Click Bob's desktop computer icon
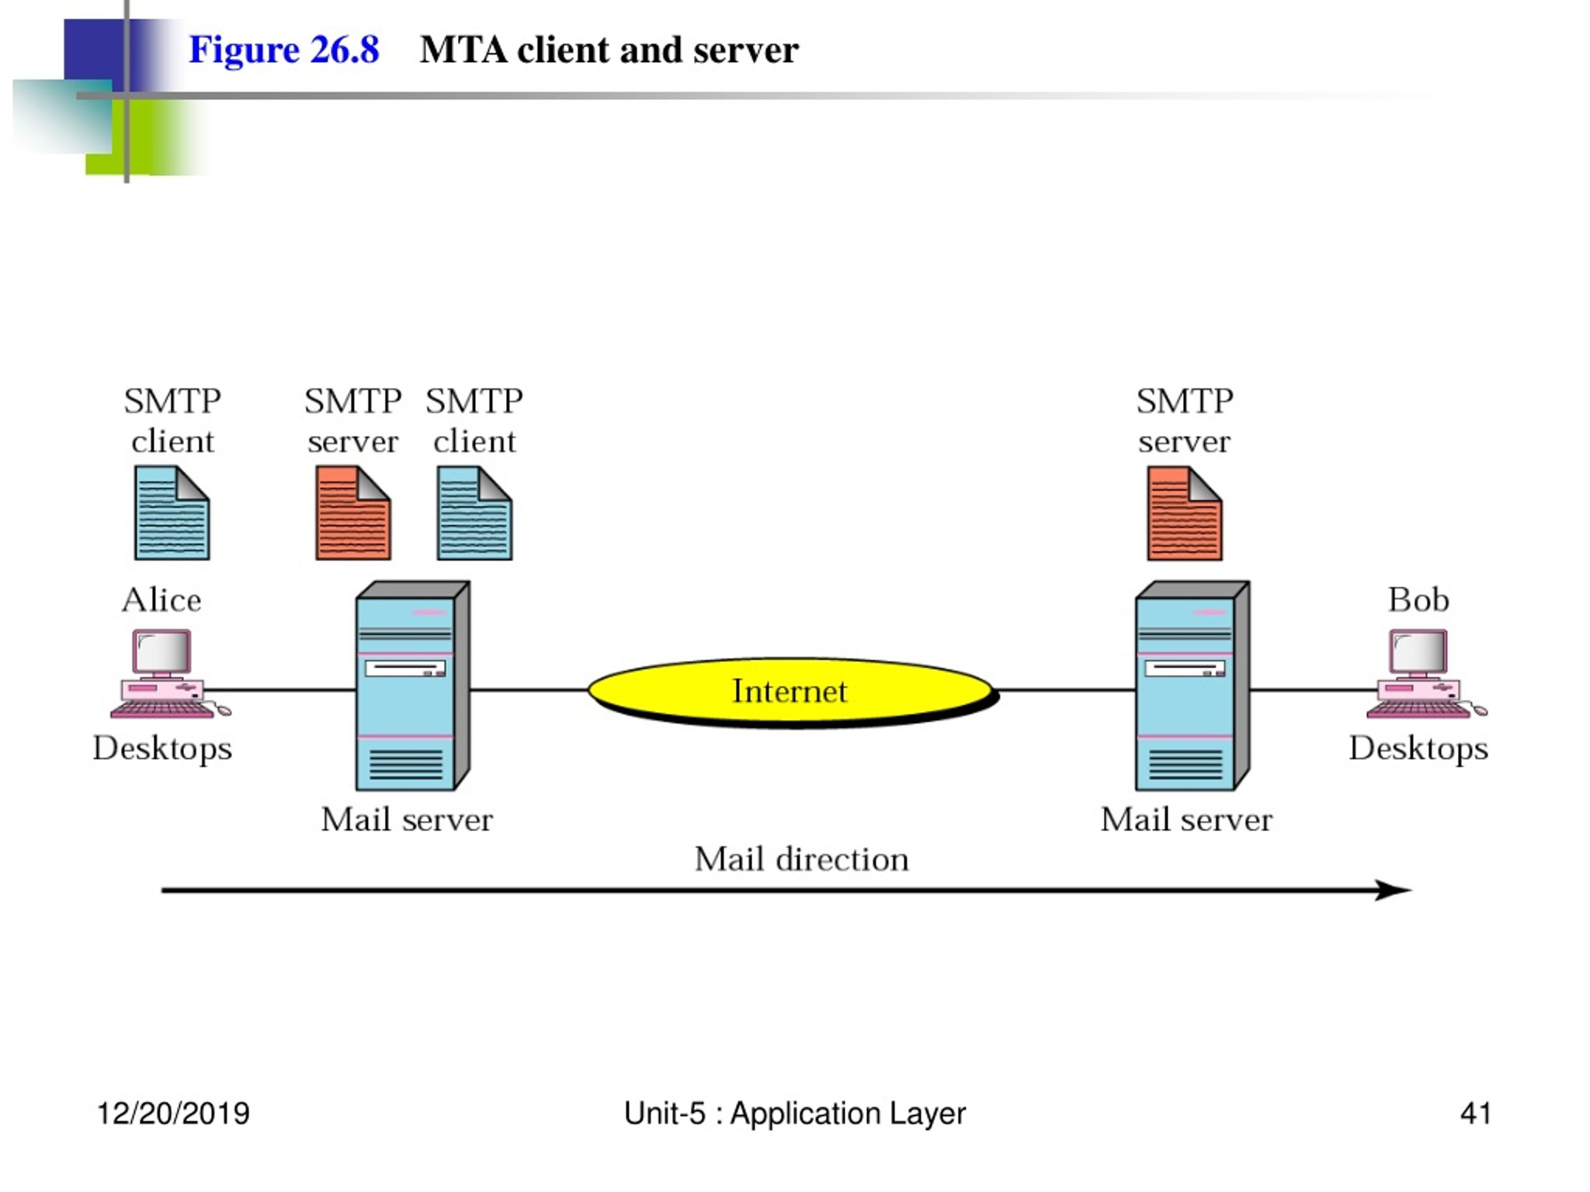 pos(1426,674)
